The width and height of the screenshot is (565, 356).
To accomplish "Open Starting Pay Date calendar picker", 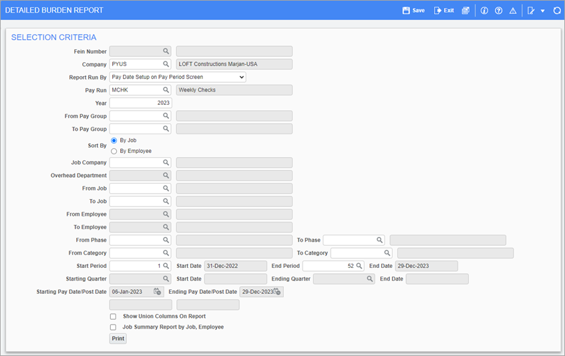I will click(x=158, y=291).
